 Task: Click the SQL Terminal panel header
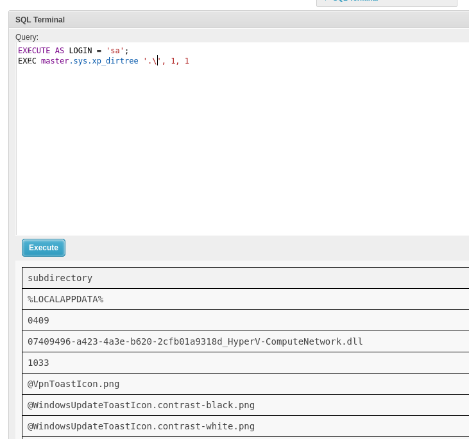click(40, 20)
